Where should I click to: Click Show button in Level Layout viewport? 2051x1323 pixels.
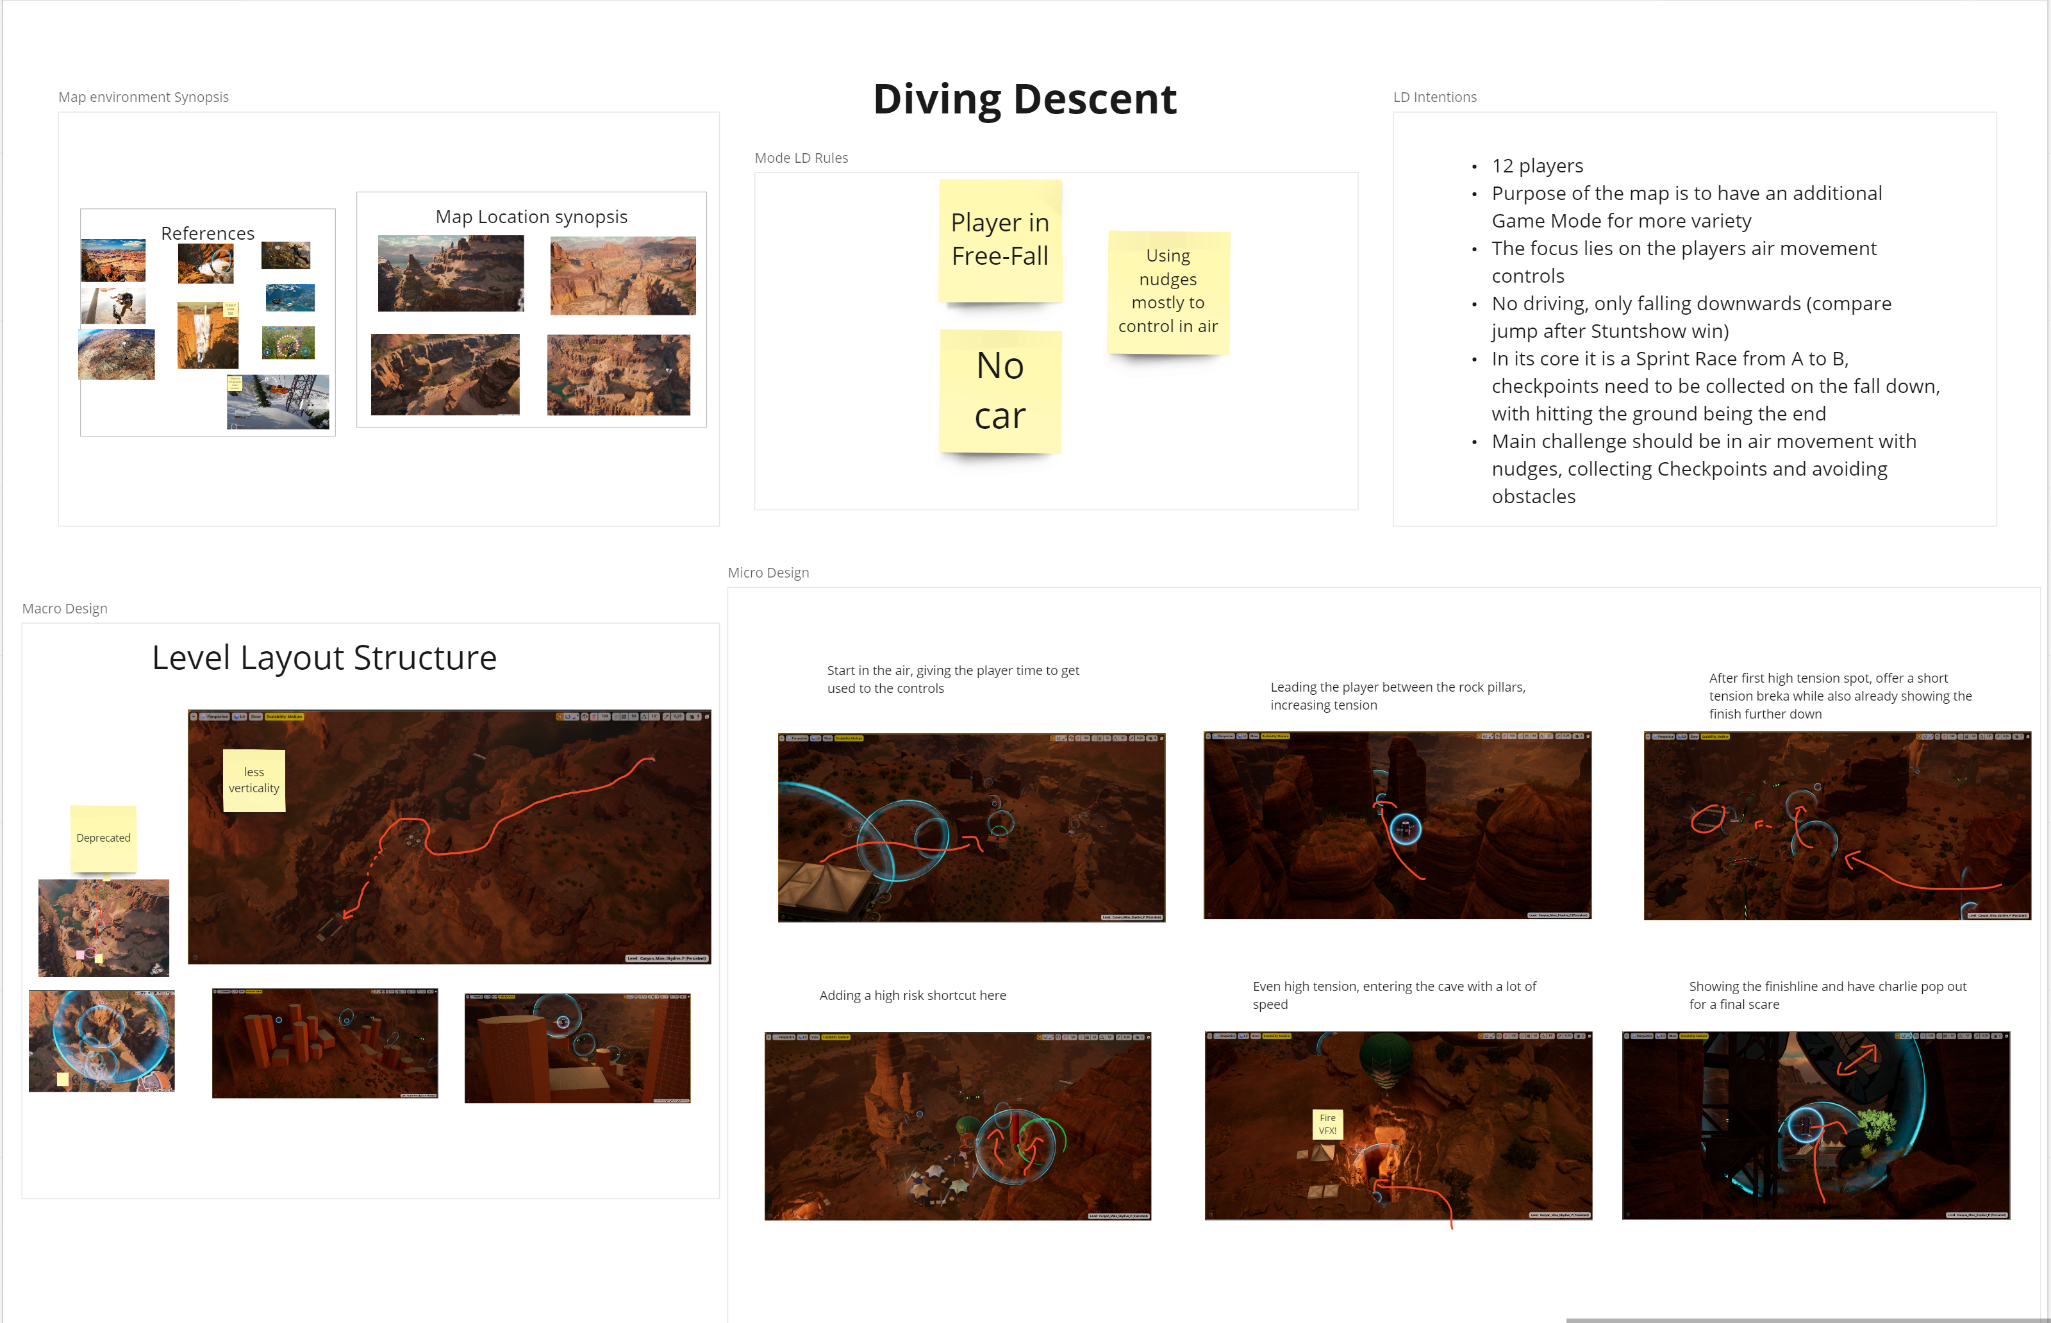coord(256,717)
